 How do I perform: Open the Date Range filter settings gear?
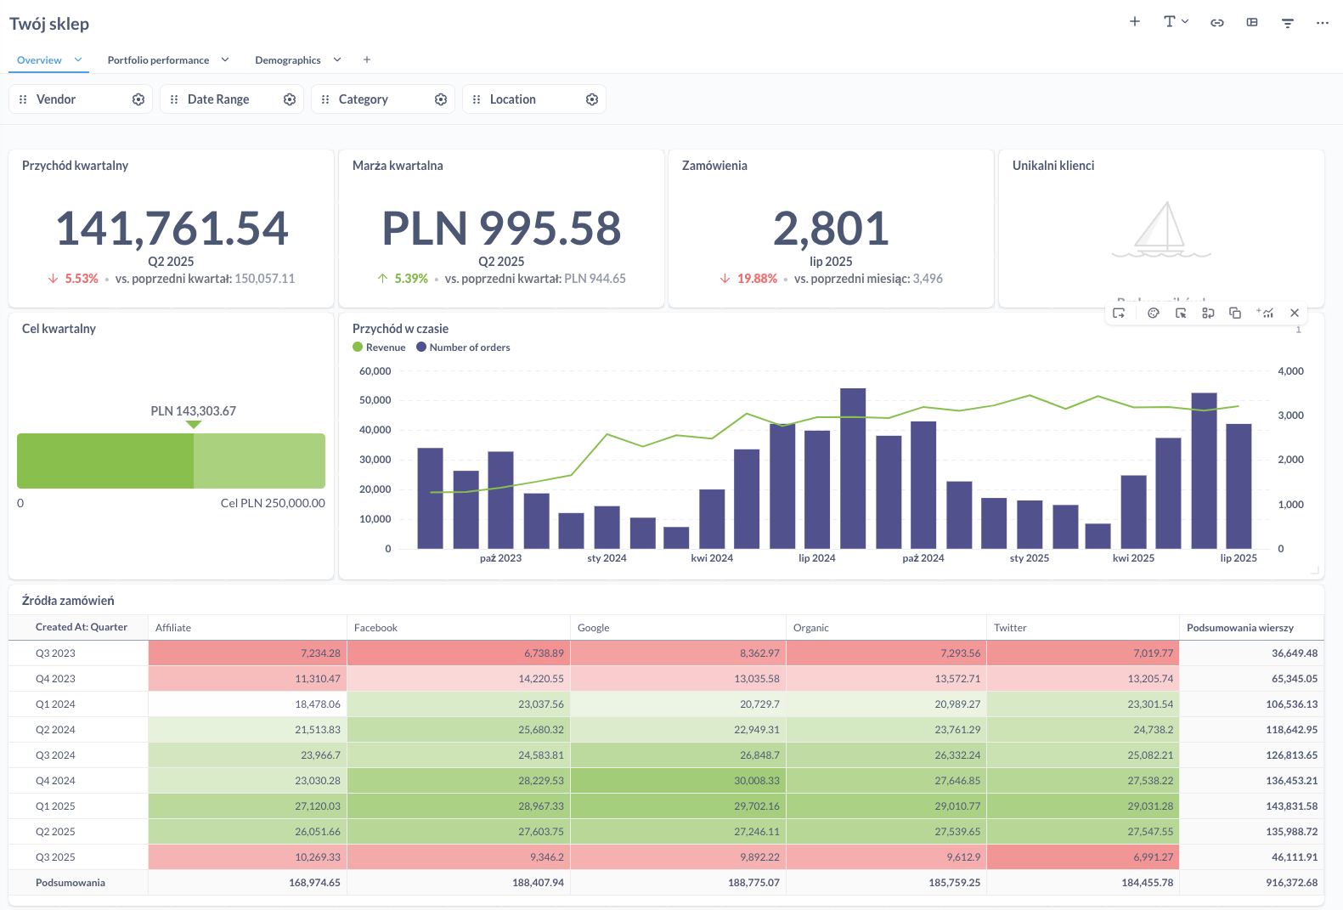click(290, 99)
